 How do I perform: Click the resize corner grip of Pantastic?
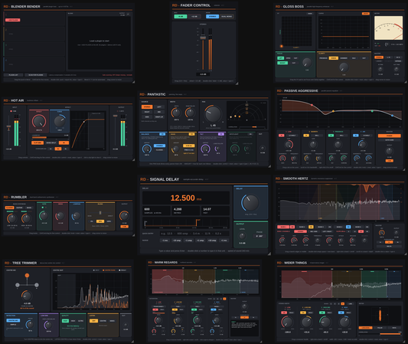tap(269, 166)
